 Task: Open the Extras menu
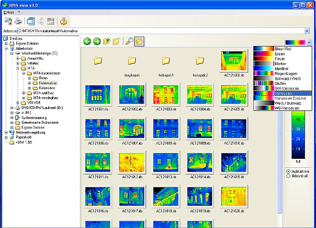[x=9, y=12]
